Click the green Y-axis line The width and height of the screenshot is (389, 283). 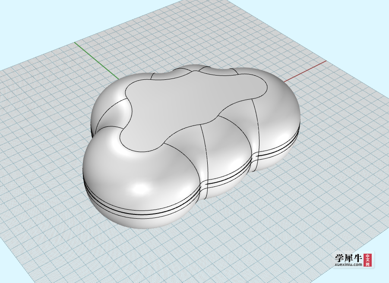(97, 61)
